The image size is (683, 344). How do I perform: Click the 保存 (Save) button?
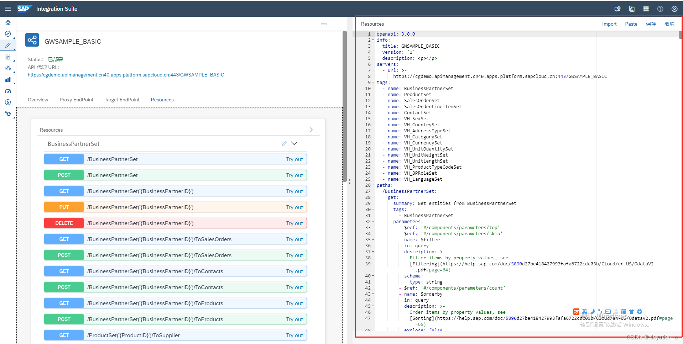coord(651,24)
